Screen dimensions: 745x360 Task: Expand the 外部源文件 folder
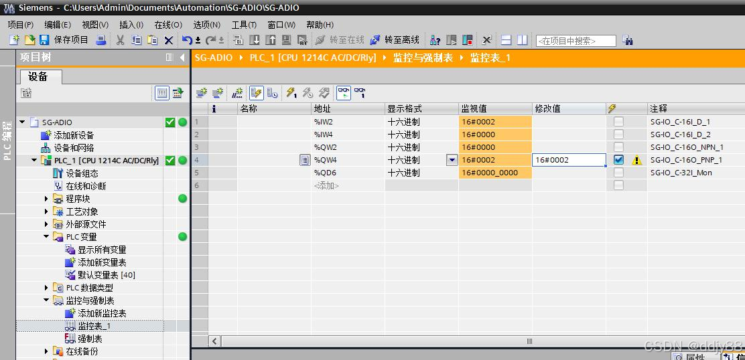click(46, 224)
